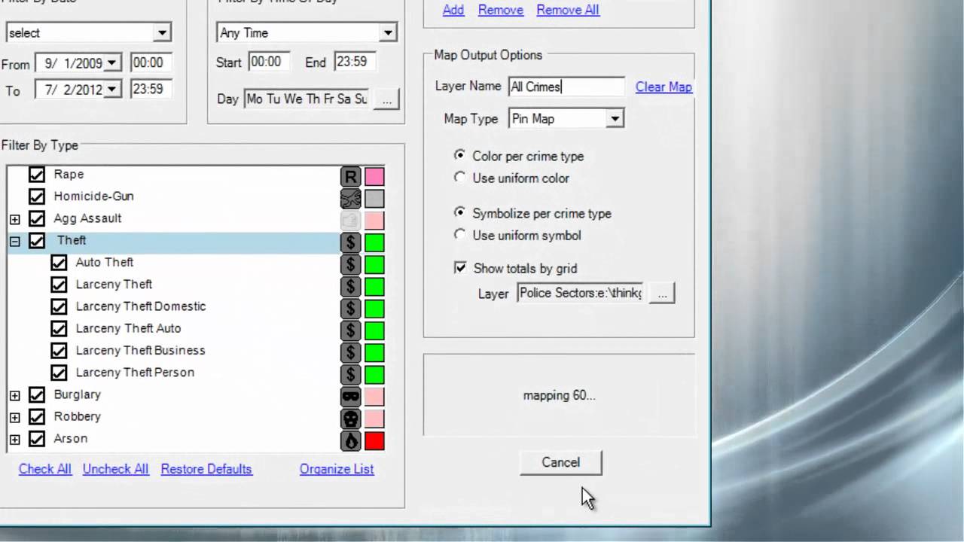The width and height of the screenshot is (964, 542).
Task: Change the Theft green color swatch
Action: click(x=374, y=242)
